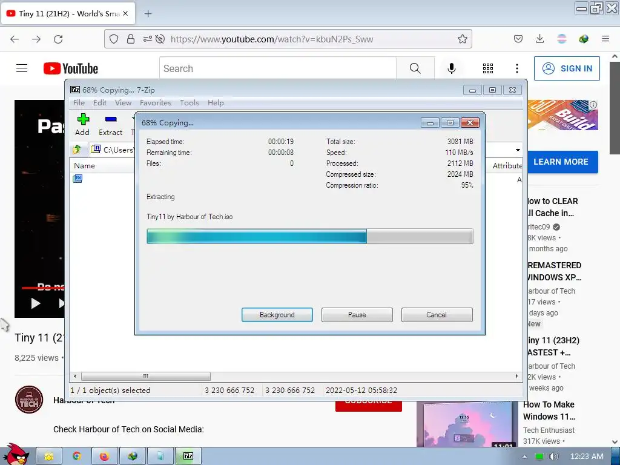The height and width of the screenshot is (465, 620).
Task: Close the Tiny 11 browser tab
Action: point(125,13)
